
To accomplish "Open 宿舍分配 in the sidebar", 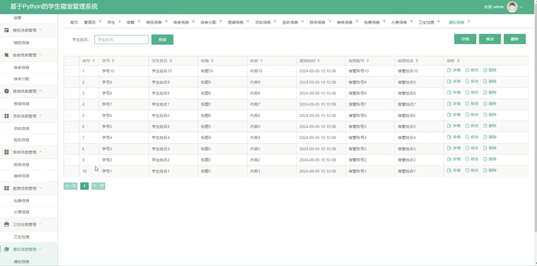I will [21, 79].
